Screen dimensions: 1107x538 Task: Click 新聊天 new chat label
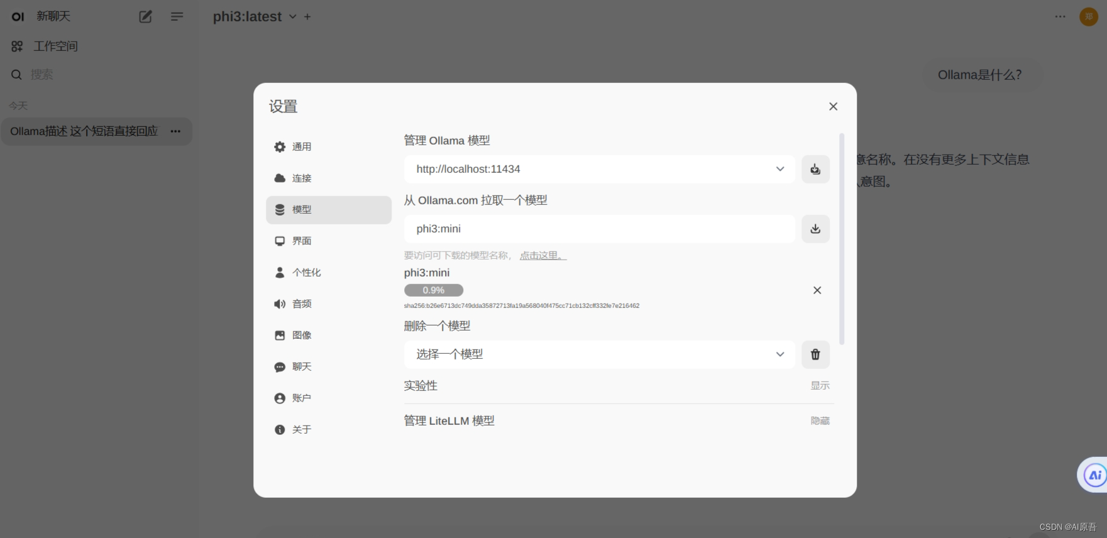[53, 16]
